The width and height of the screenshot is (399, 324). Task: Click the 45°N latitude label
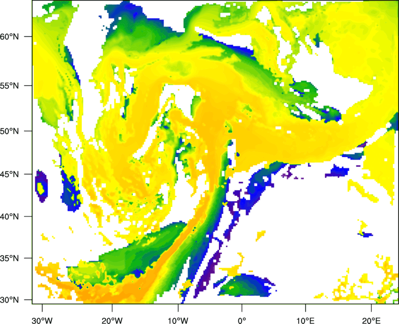9,174
